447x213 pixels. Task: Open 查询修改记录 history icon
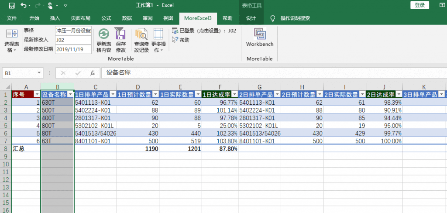click(141, 34)
